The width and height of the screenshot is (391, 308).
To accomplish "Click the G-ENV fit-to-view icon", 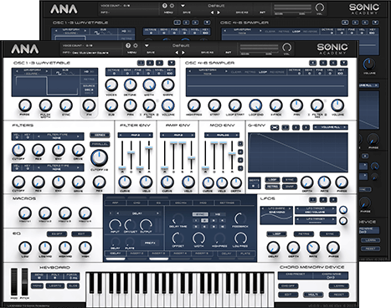I will click(x=275, y=127).
